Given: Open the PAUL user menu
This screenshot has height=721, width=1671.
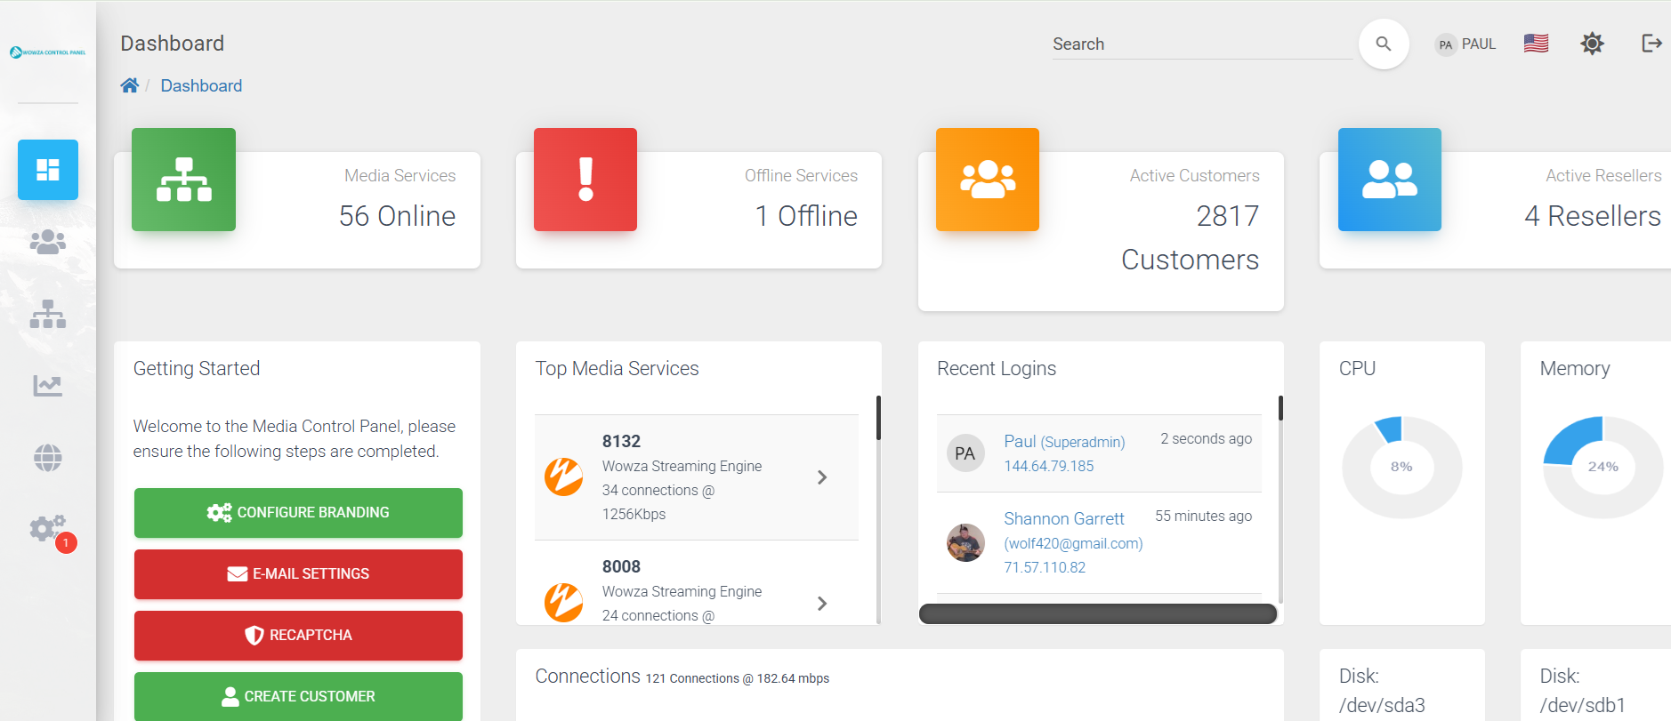Looking at the screenshot, I should click(x=1465, y=44).
